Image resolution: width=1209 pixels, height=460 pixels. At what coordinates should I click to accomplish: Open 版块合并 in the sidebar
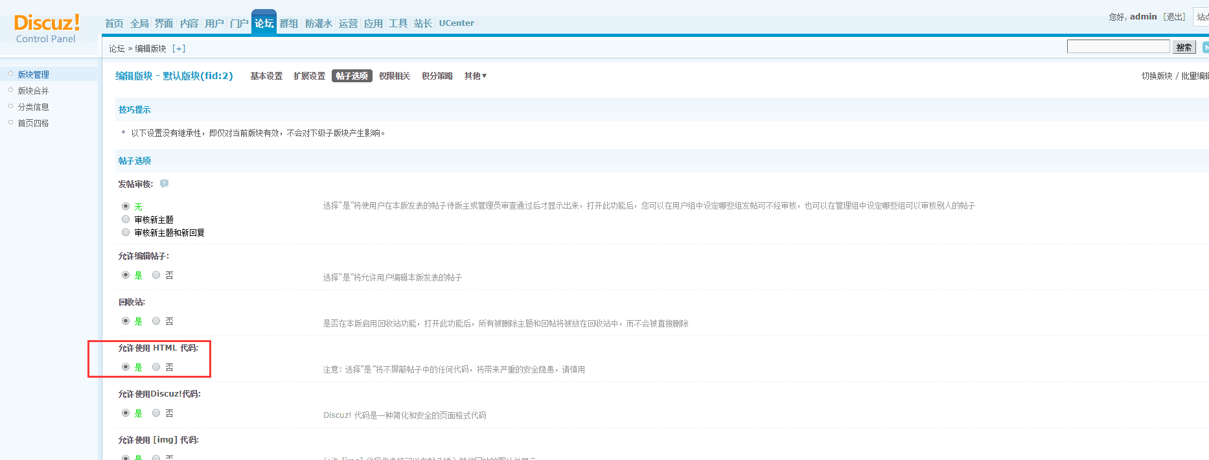[34, 91]
